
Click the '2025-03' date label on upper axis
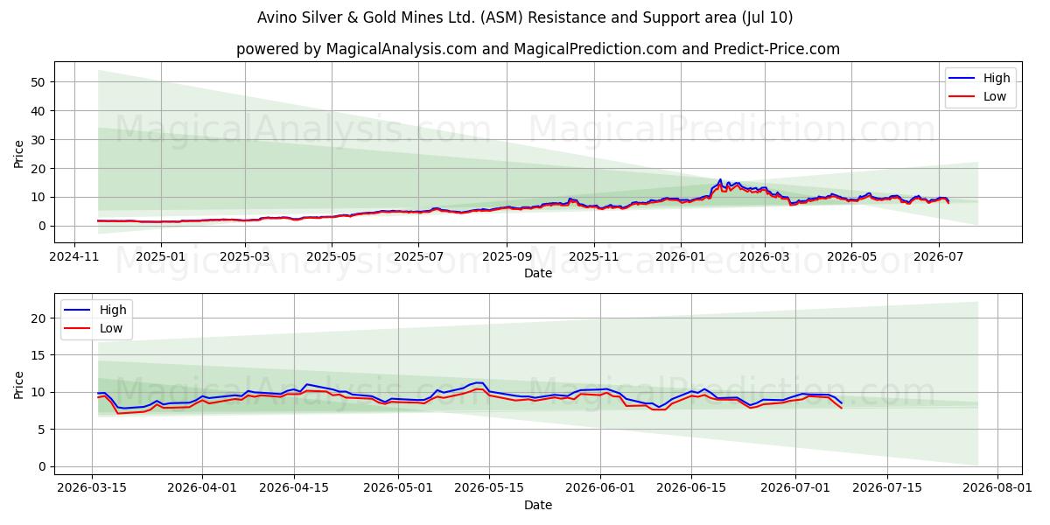(x=245, y=256)
